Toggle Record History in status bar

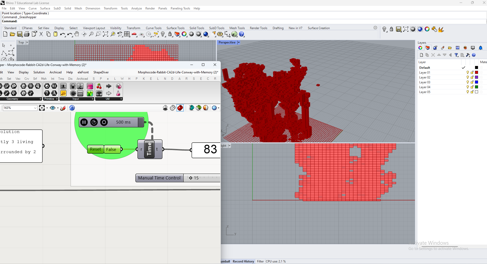[243, 261]
